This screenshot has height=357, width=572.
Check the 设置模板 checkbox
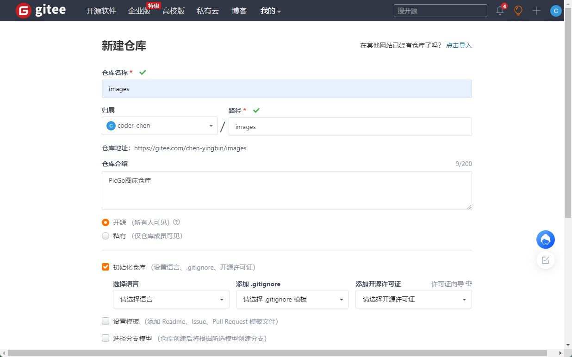click(106, 321)
